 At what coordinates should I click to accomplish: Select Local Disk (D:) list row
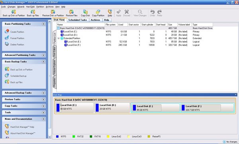tap(135, 35)
